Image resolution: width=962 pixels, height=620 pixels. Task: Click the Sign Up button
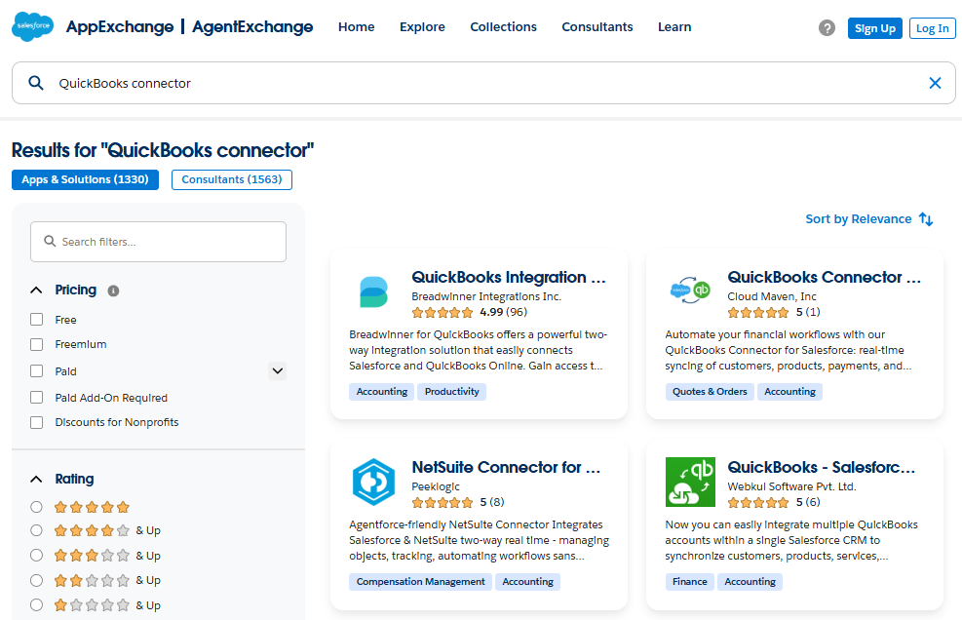[874, 28]
